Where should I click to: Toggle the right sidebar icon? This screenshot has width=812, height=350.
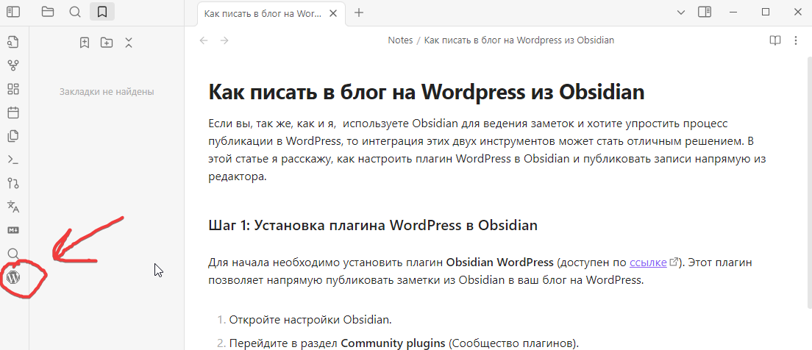[x=705, y=12]
